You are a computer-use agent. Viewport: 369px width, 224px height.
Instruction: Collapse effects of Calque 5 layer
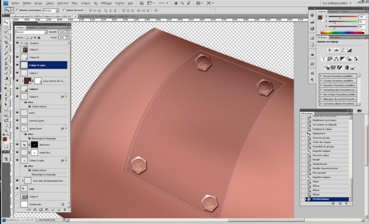66,96
